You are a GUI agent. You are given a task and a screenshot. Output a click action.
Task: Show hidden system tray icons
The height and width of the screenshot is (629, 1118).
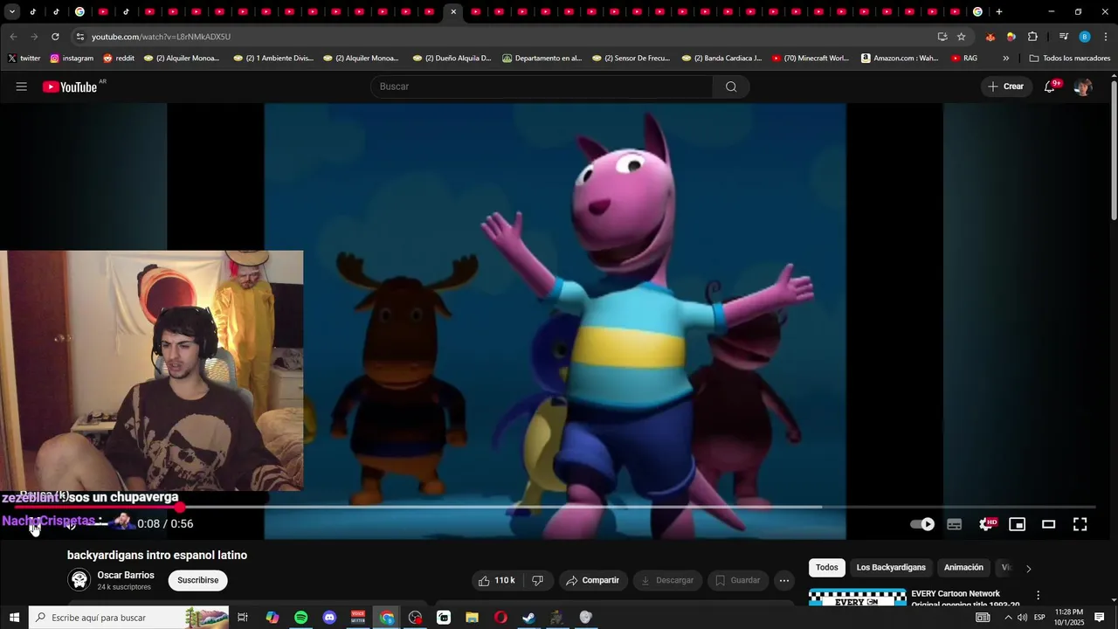1008,618
